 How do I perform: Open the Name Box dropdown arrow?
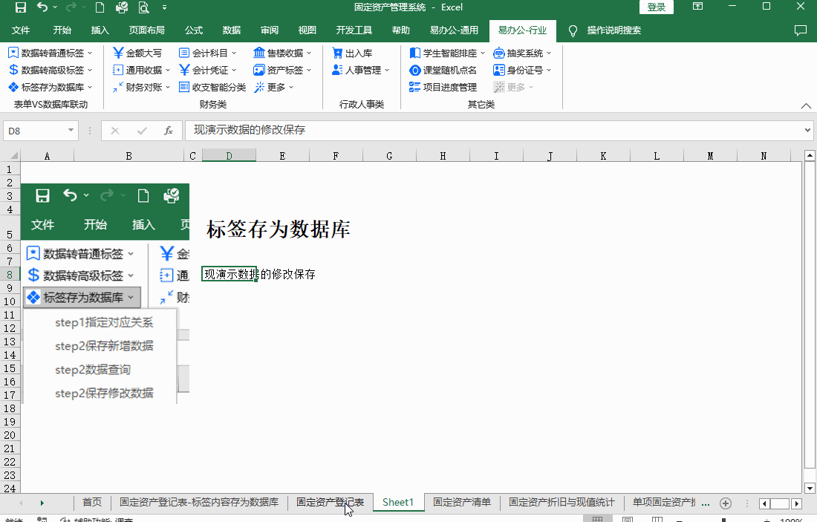(71, 130)
